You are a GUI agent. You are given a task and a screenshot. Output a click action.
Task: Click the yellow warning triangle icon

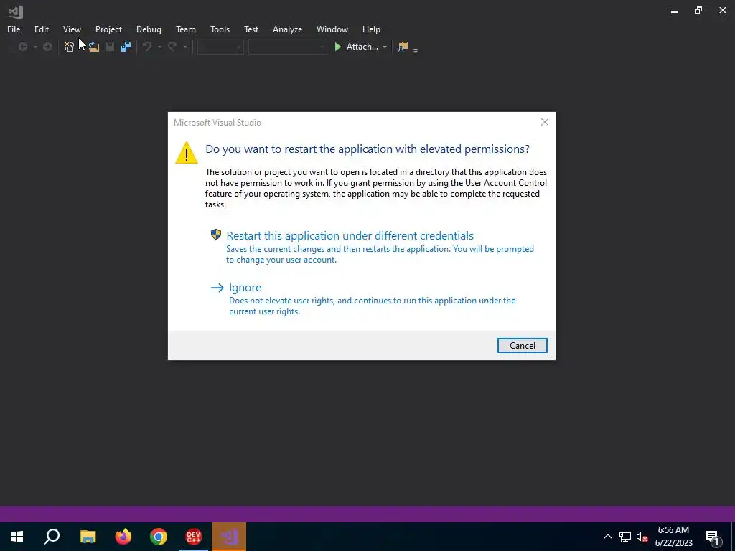187,153
